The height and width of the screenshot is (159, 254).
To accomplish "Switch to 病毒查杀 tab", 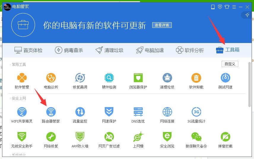I will 69,50.
